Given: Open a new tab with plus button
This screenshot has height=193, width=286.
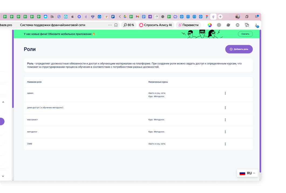Looking at the screenshot, I should coord(220,17).
